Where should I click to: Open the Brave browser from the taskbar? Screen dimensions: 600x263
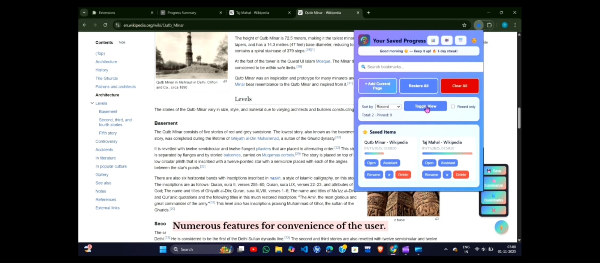pyautogui.click(x=380, y=250)
